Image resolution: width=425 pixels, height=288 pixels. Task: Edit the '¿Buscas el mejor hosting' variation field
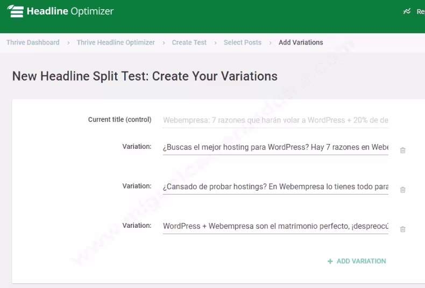(275, 148)
